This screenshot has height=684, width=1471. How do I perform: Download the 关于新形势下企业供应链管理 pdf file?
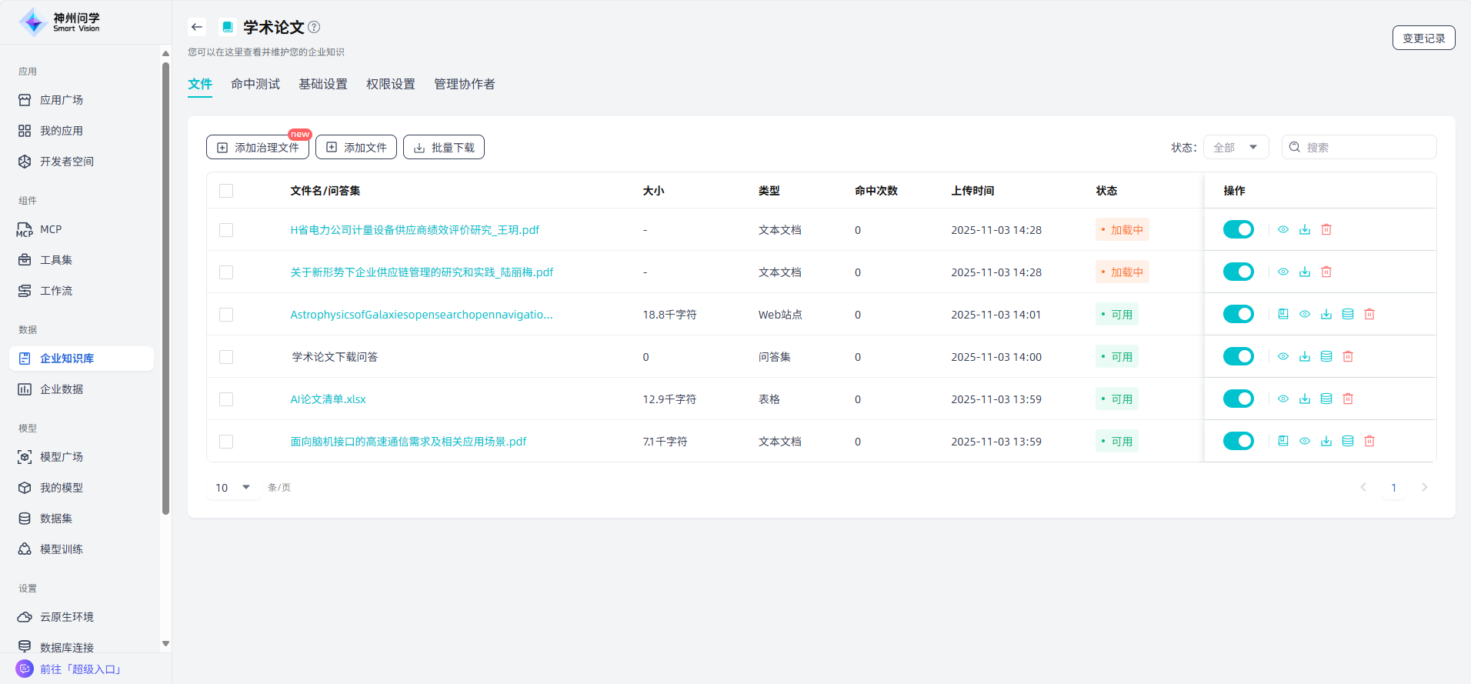(x=1305, y=272)
